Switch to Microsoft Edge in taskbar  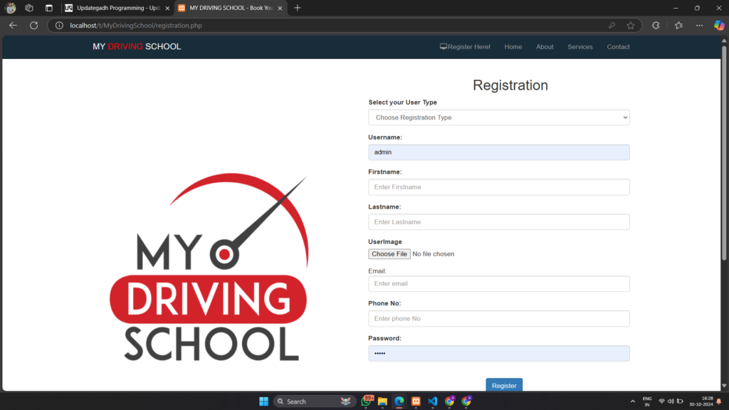[399, 401]
